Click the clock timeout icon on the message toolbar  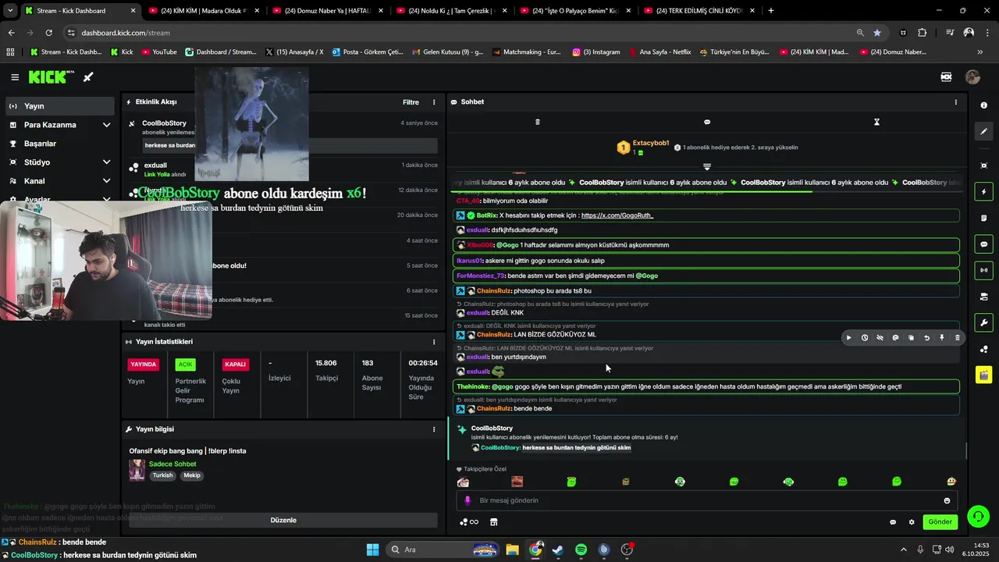[x=865, y=338]
